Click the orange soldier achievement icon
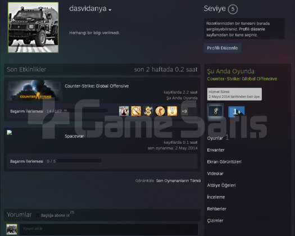 tap(160, 111)
